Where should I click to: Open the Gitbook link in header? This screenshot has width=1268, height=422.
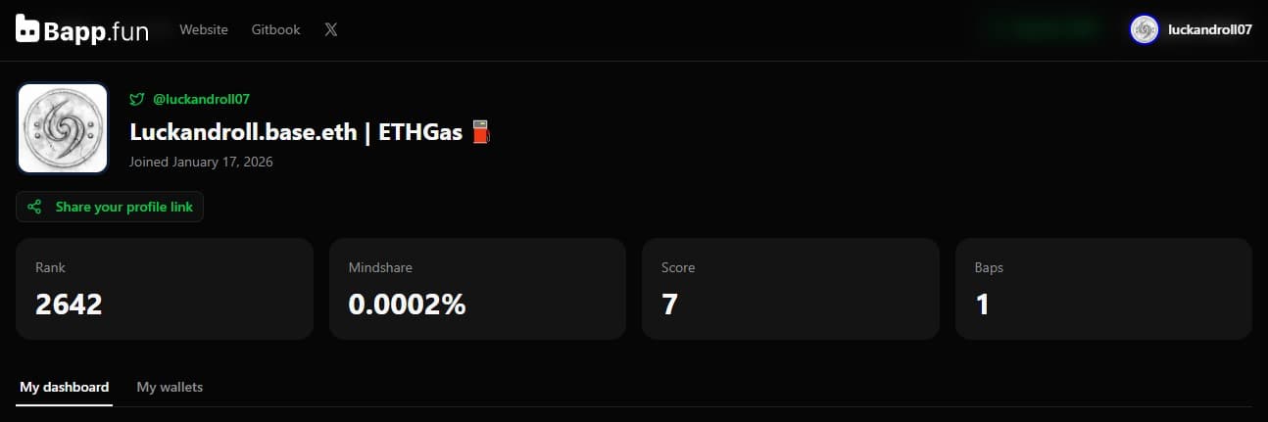click(275, 29)
